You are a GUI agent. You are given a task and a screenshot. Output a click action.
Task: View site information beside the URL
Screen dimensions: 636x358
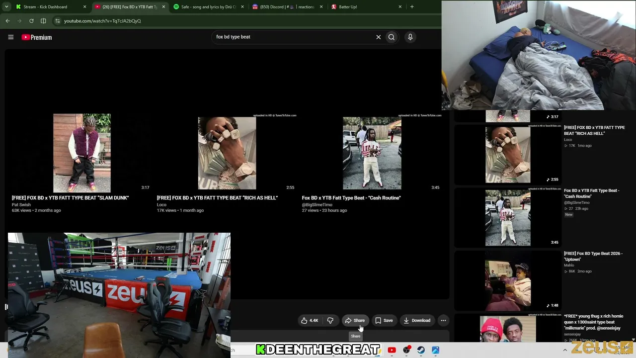[x=58, y=21]
